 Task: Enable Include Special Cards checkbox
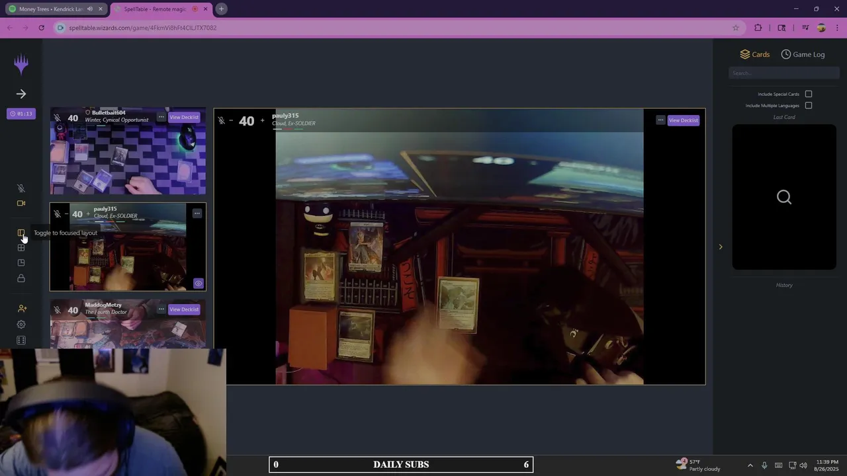point(809,94)
